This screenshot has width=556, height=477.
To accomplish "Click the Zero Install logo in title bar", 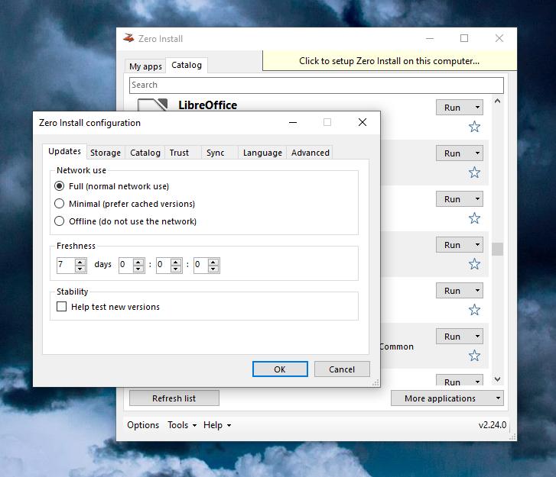I will pos(128,38).
